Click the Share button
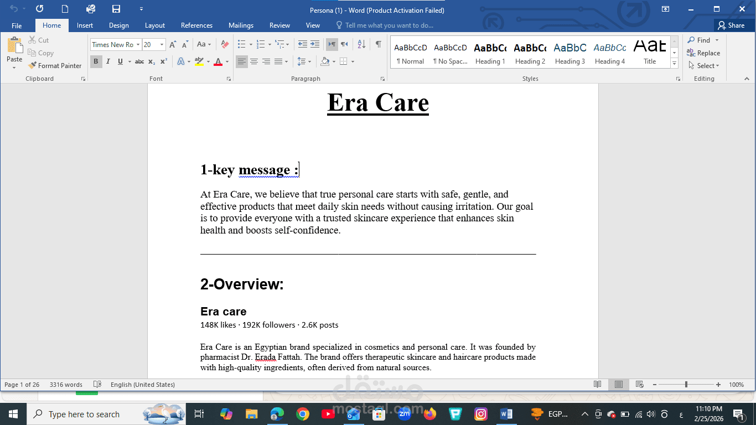The width and height of the screenshot is (756, 425). click(x=731, y=25)
